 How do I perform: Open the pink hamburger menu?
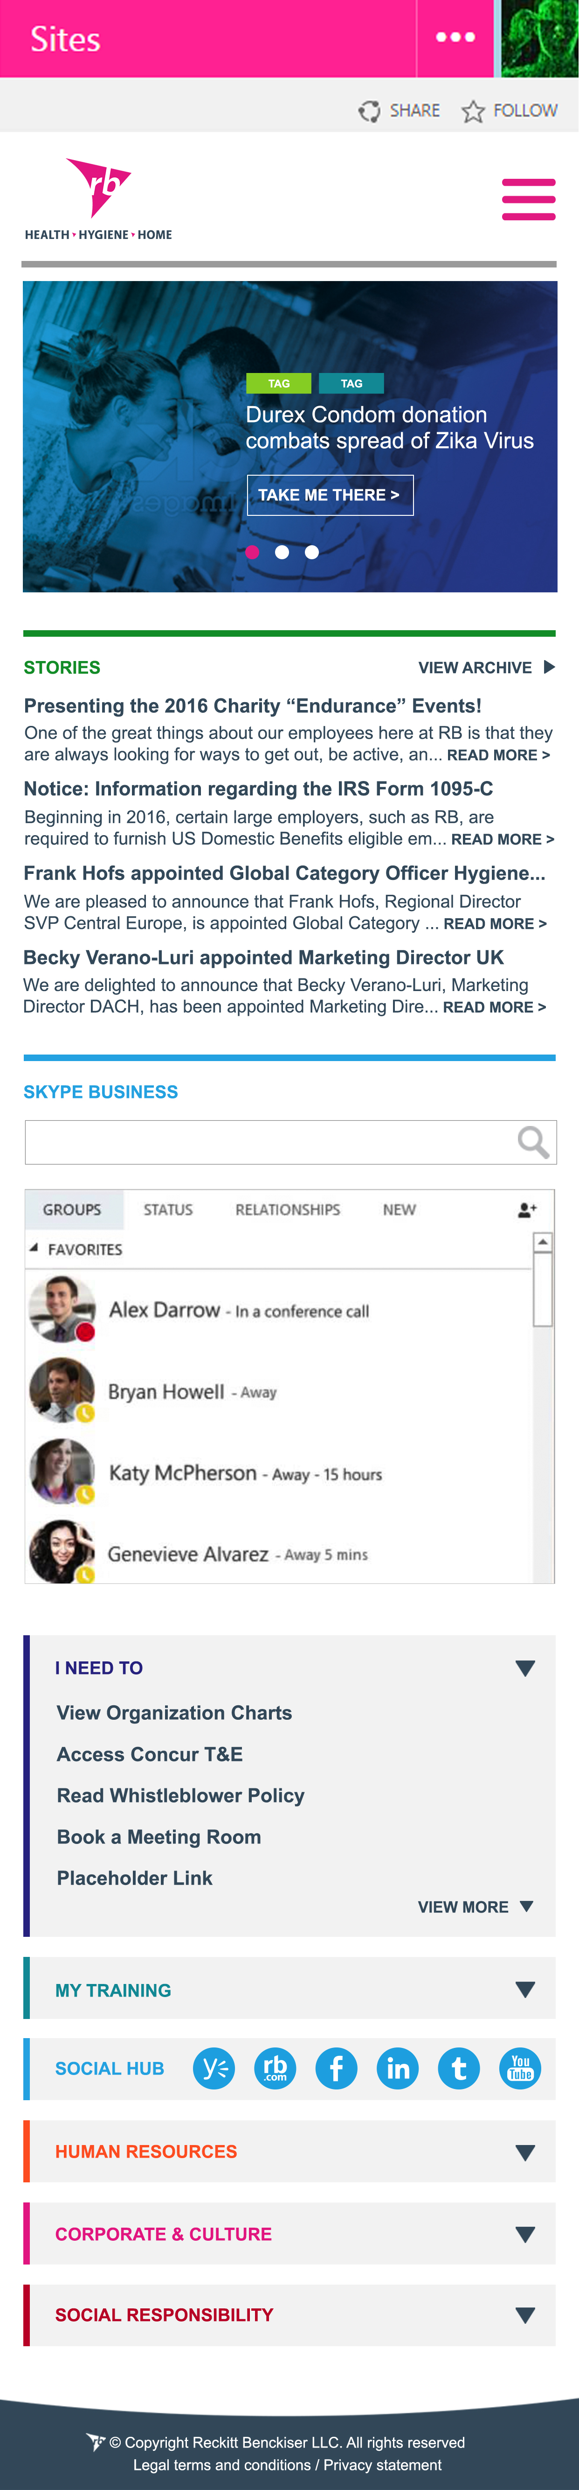(528, 199)
